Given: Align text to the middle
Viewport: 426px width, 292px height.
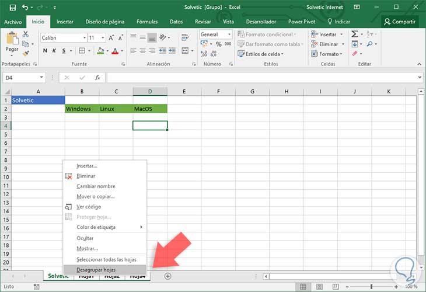Looking at the screenshot, I should [142, 37].
